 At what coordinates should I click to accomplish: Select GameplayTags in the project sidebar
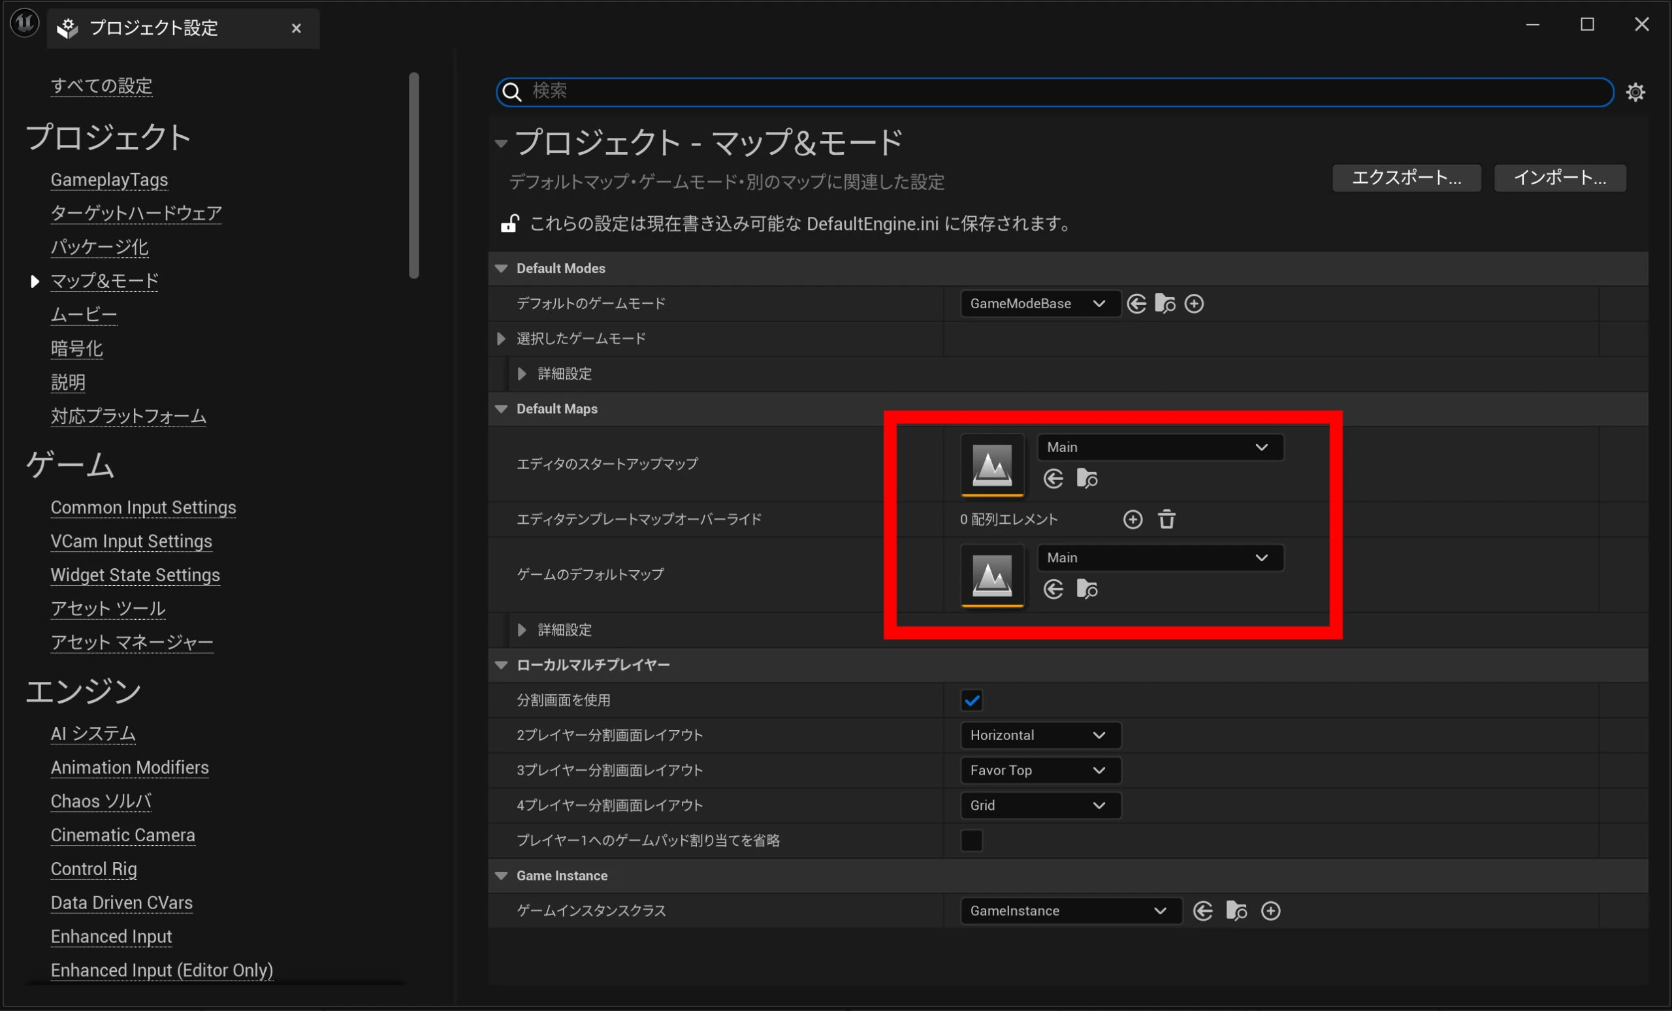[109, 180]
